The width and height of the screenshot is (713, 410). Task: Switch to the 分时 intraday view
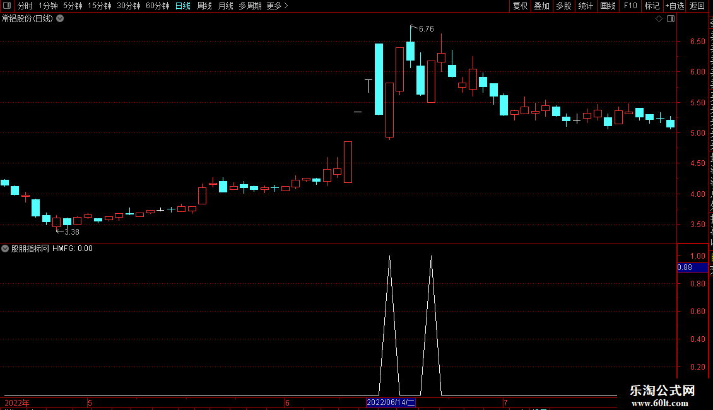[25, 6]
